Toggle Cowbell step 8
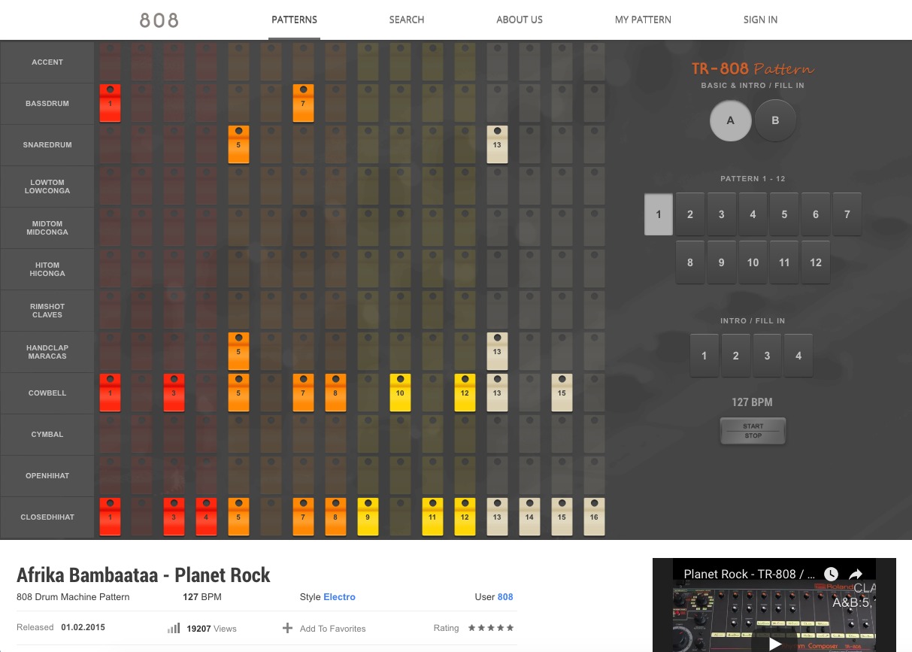912x652 pixels. 335,393
